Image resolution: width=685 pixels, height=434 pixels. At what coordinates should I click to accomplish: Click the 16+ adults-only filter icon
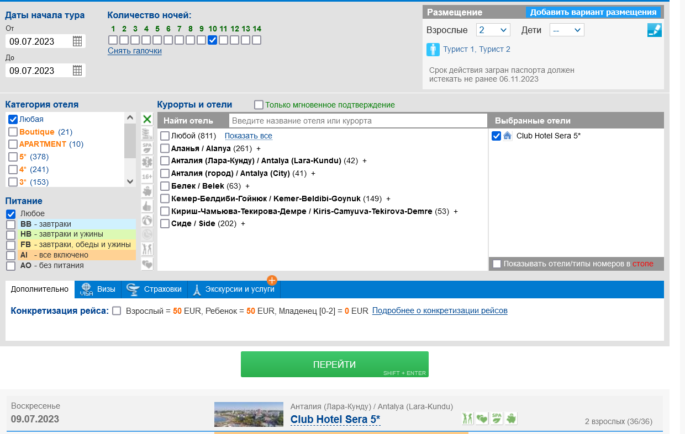pyautogui.click(x=147, y=176)
